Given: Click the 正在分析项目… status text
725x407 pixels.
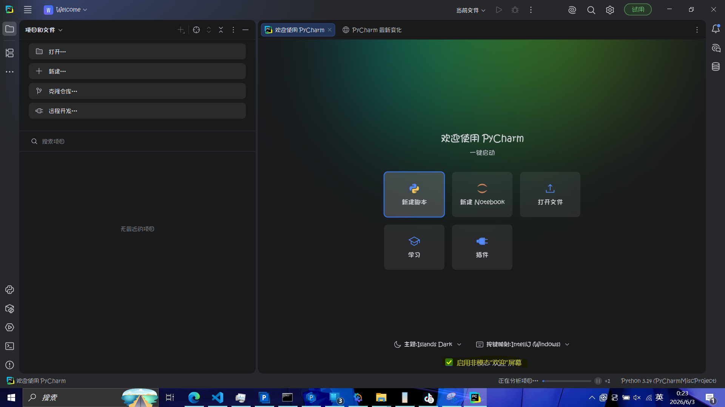Looking at the screenshot, I should pos(518,381).
